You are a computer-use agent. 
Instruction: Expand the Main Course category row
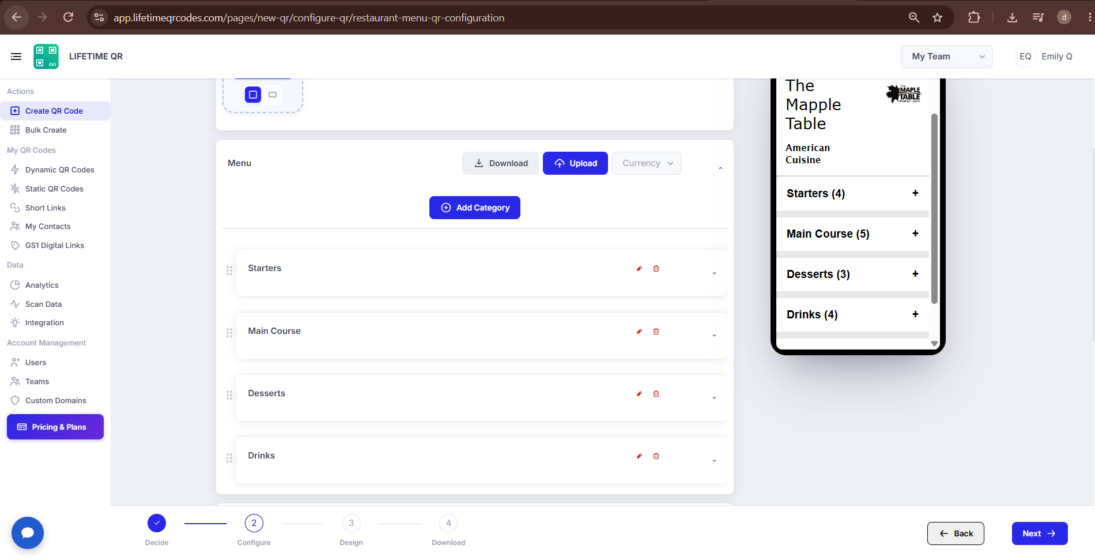tap(714, 336)
